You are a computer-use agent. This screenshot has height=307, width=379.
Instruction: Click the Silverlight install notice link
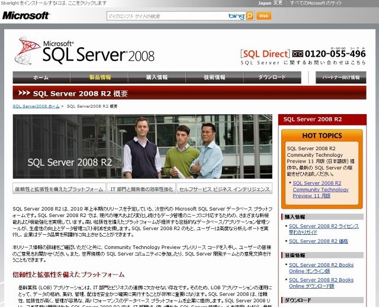[x=54, y=3]
